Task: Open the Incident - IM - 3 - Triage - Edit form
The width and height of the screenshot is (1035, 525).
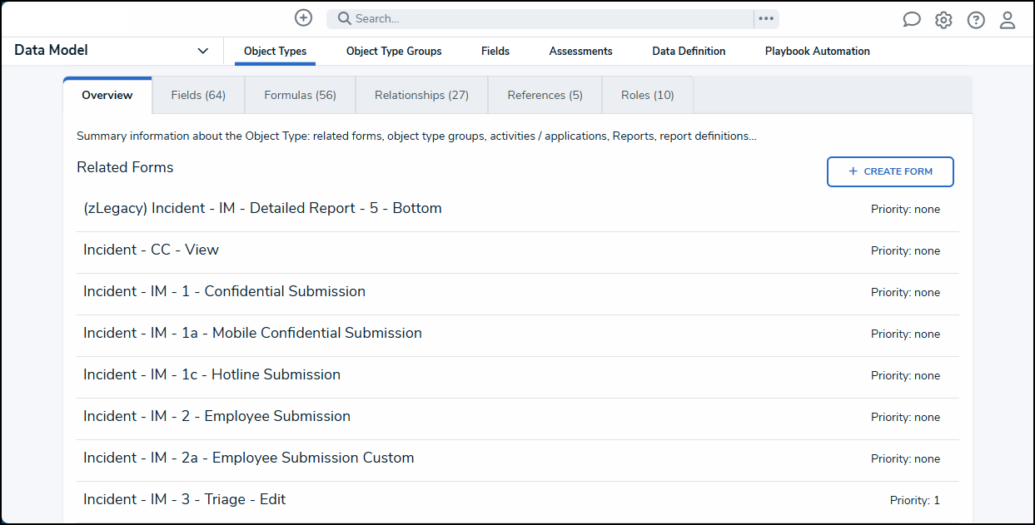Action: (x=185, y=499)
